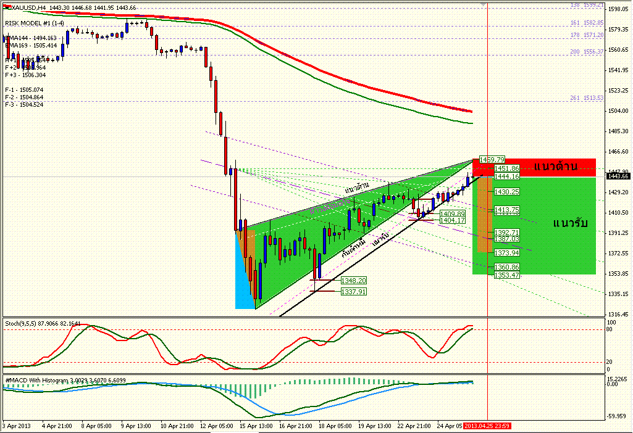The image size is (633, 433).
Task: Click the 1316.45 price axis value
Action: pos(618,314)
